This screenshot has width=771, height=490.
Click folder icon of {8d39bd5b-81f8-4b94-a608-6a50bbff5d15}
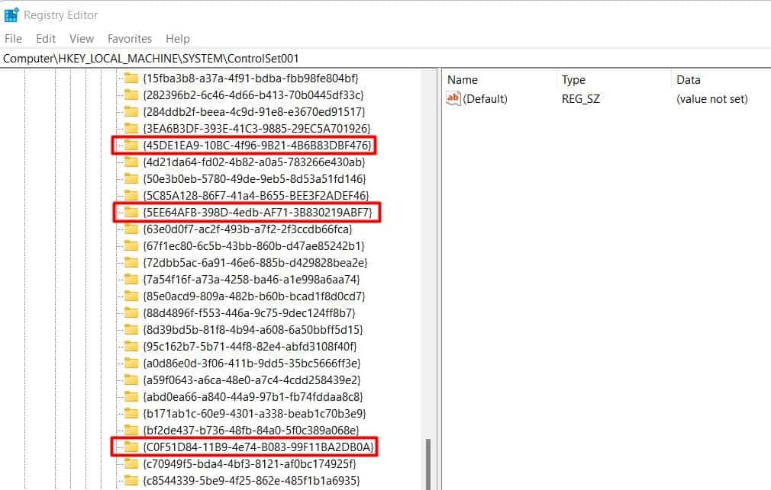[131, 329]
